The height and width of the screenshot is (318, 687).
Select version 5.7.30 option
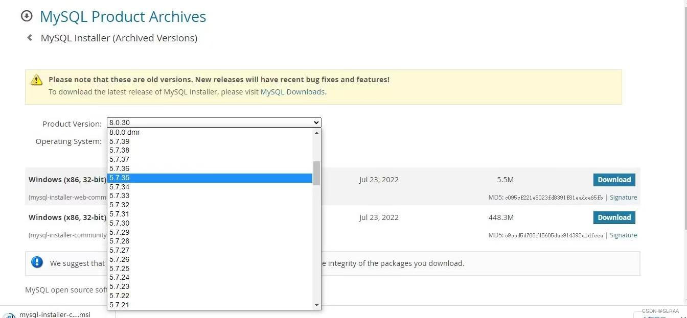click(210, 224)
